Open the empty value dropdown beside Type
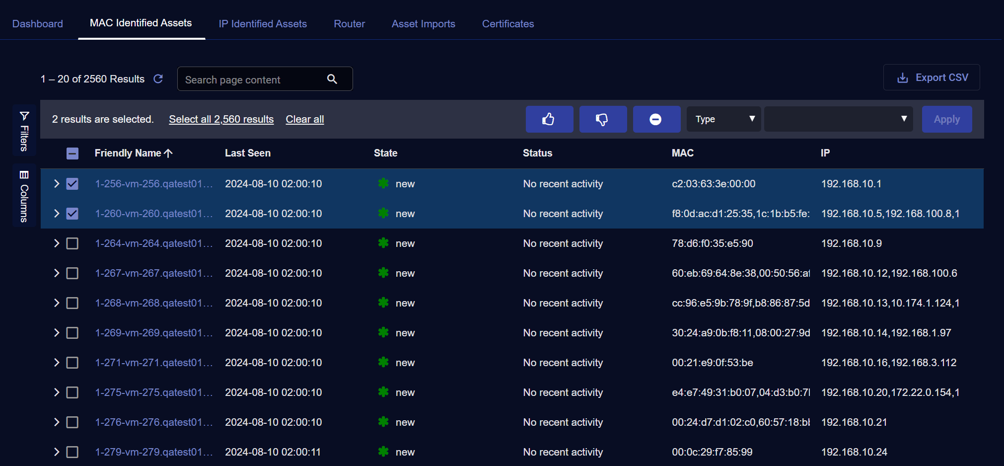Viewport: 1004px width, 466px height. coord(838,119)
